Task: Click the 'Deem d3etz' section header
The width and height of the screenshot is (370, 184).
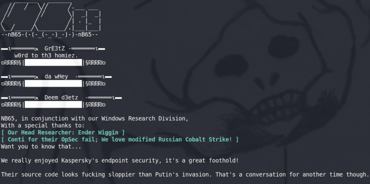Action: click(x=61, y=97)
